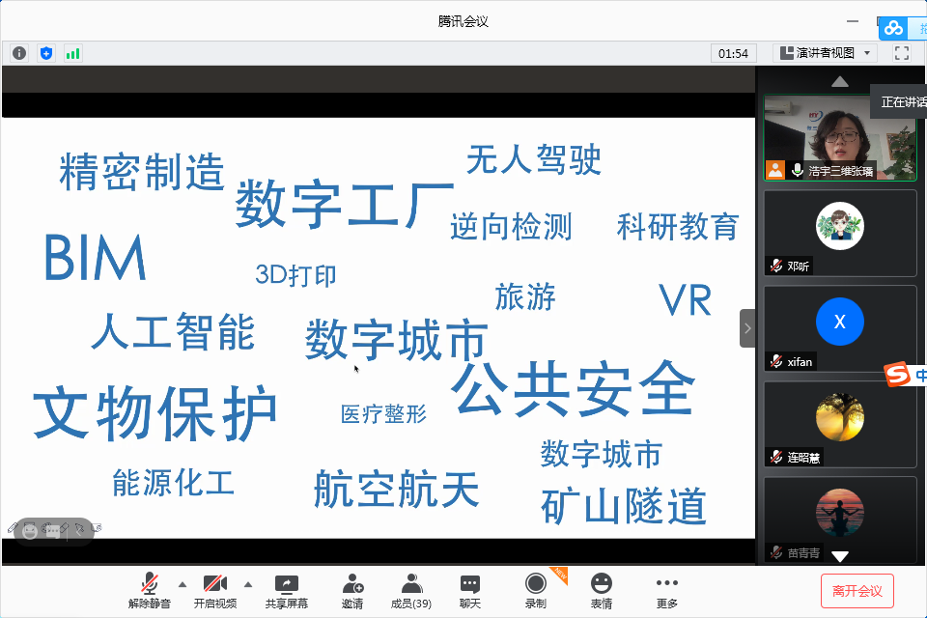Check the green network signal icon
The height and width of the screenshot is (618, 927).
(x=73, y=53)
